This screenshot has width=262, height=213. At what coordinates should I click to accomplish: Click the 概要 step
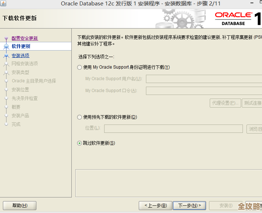point(16,107)
